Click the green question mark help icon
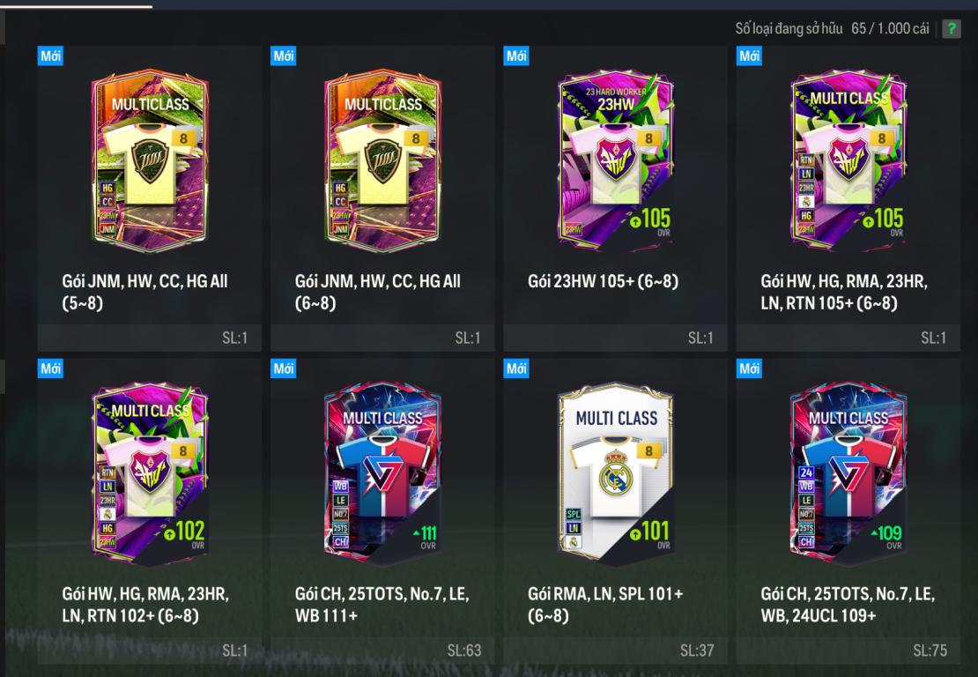Viewport: 978px width, 677px height. pos(952,29)
